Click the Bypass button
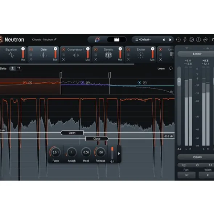214x215 pixels. (197, 157)
